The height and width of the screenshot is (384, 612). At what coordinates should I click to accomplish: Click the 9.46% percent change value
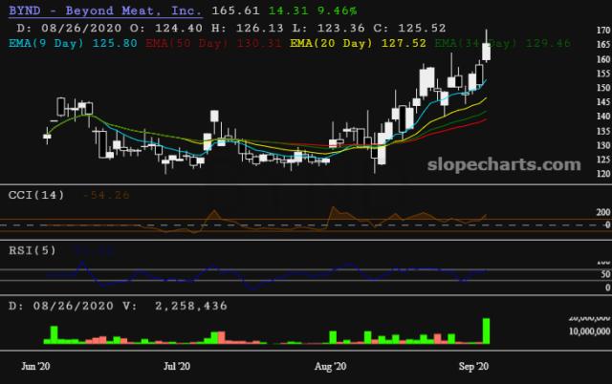coord(338,11)
